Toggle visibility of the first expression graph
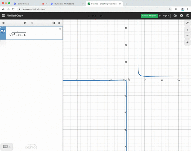This screenshot has width=191, height=151. [3, 31]
